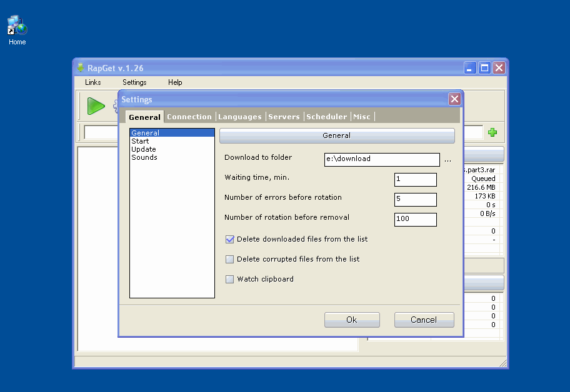Click the part3.rar file name
This screenshot has width=570, height=392.
pyautogui.click(x=480, y=170)
